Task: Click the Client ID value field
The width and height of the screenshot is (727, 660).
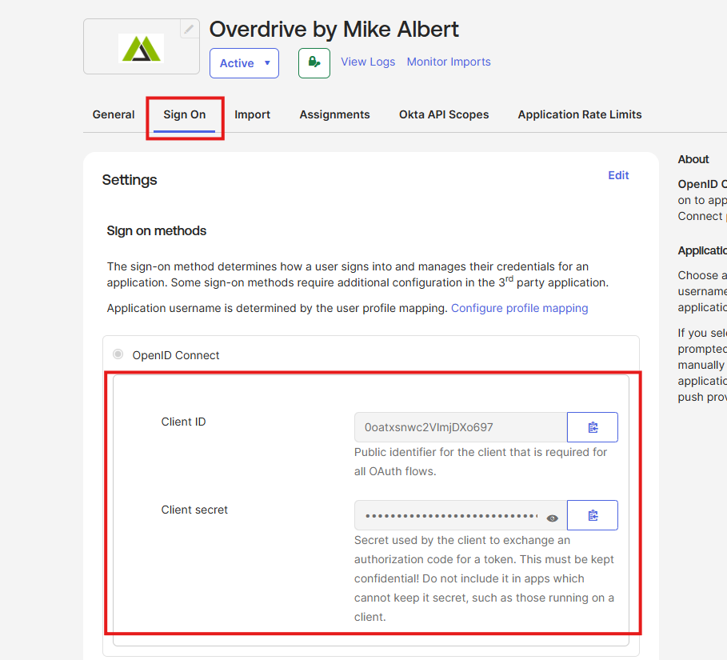Action: coord(460,427)
